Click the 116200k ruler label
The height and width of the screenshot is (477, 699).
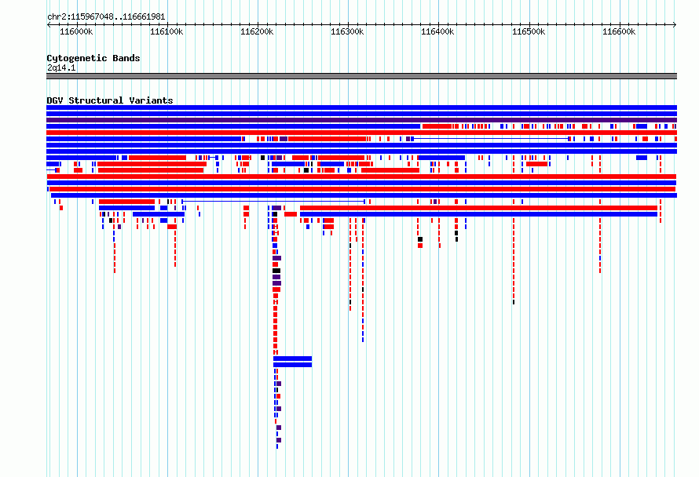click(x=258, y=31)
